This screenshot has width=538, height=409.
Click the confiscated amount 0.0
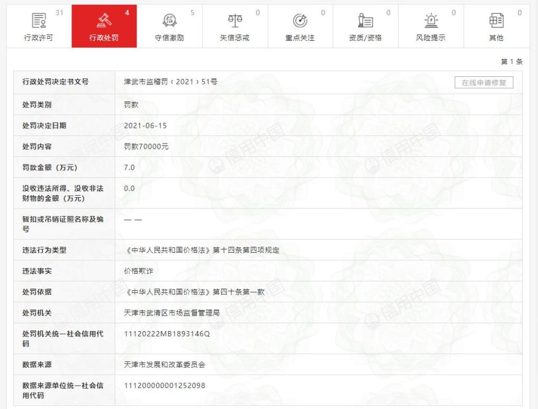(x=129, y=188)
